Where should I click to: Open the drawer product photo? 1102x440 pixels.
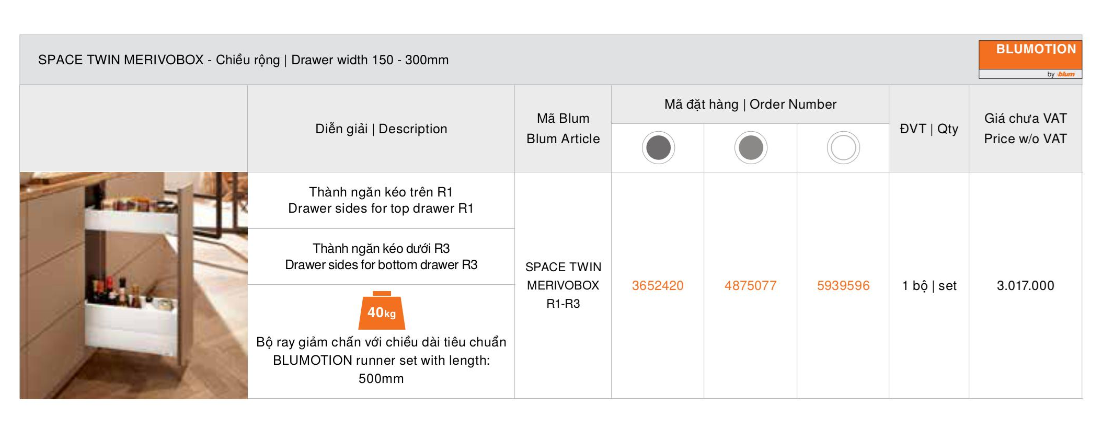(133, 285)
